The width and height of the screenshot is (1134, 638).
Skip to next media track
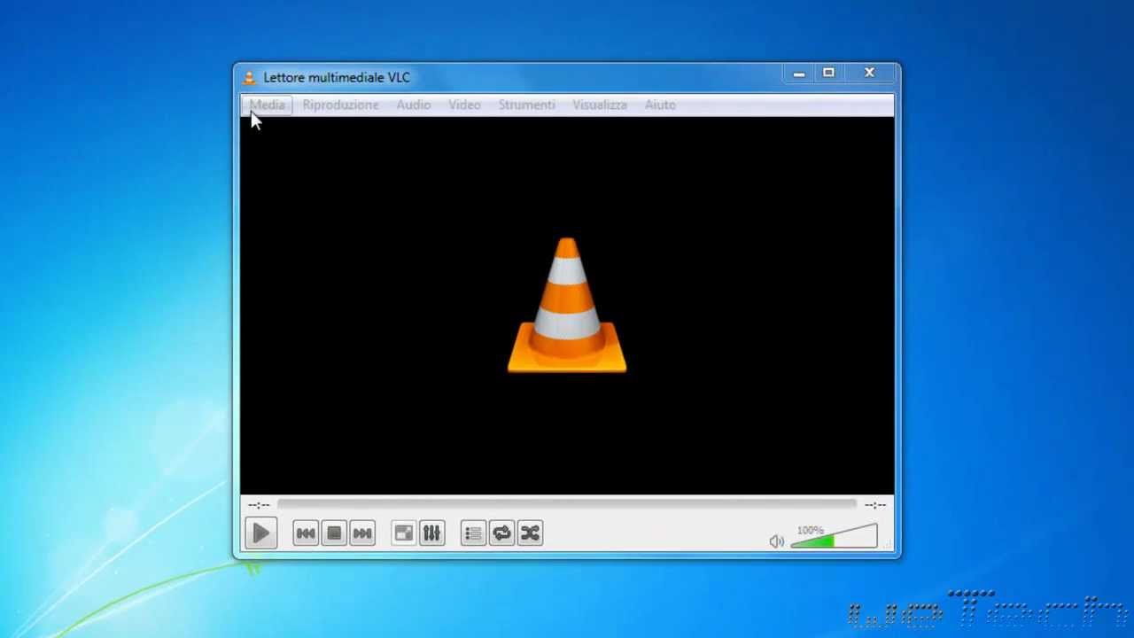[x=362, y=533]
